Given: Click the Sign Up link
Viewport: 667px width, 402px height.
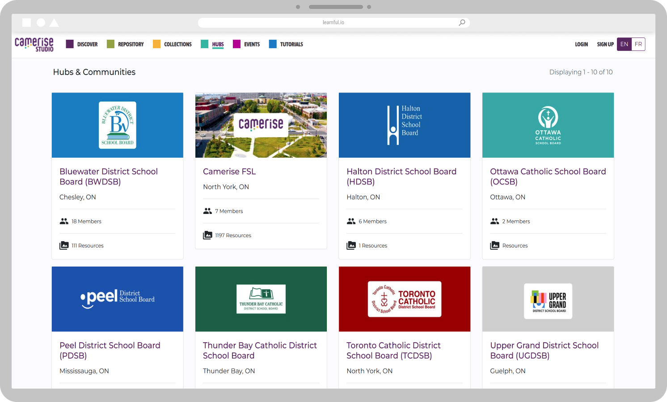Looking at the screenshot, I should [605, 44].
